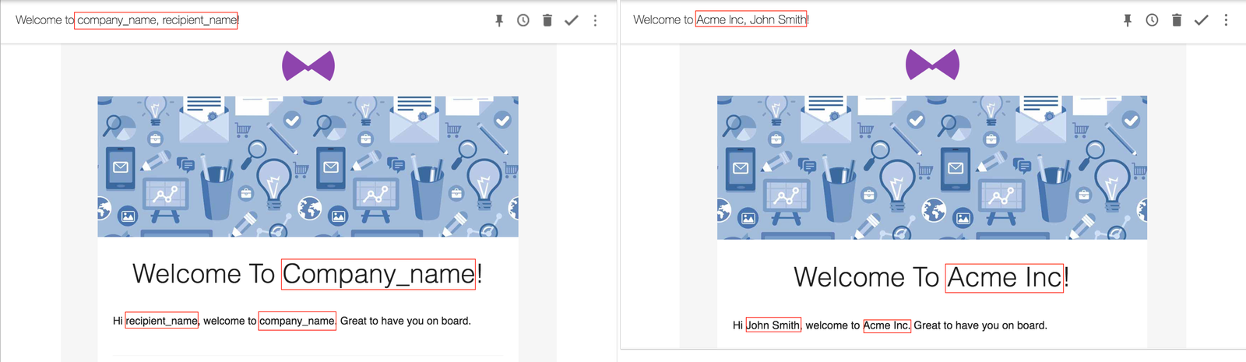Pin the Acme Inc, John Smith email
Screen dimensions: 1246x362
[1128, 20]
